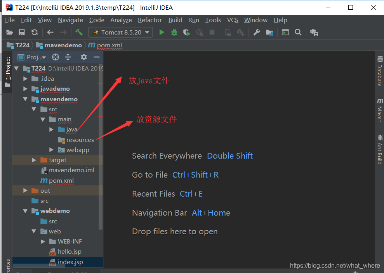Click the Forward navigation arrow
Image resolution: width=384 pixels, height=273 pixels.
click(x=63, y=32)
